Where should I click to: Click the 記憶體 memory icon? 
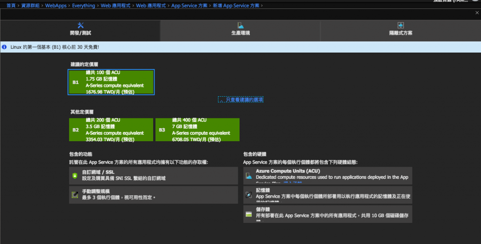pyautogui.click(x=249, y=195)
